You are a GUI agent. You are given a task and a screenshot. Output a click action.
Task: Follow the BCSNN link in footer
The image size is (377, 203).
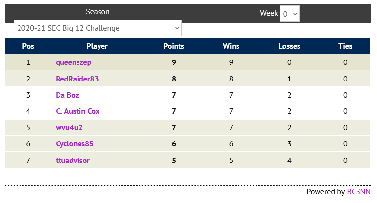pos(359,192)
